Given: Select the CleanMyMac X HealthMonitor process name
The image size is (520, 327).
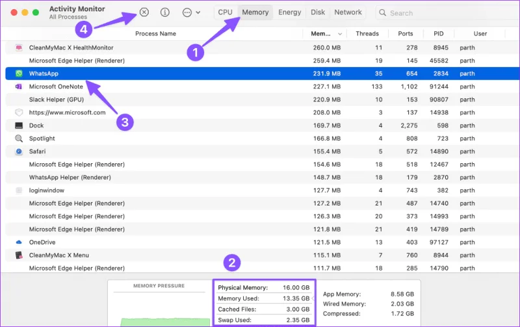Looking at the screenshot, I should pos(71,47).
